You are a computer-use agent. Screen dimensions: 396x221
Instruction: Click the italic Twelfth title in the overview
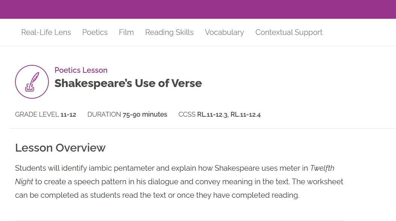point(322,168)
